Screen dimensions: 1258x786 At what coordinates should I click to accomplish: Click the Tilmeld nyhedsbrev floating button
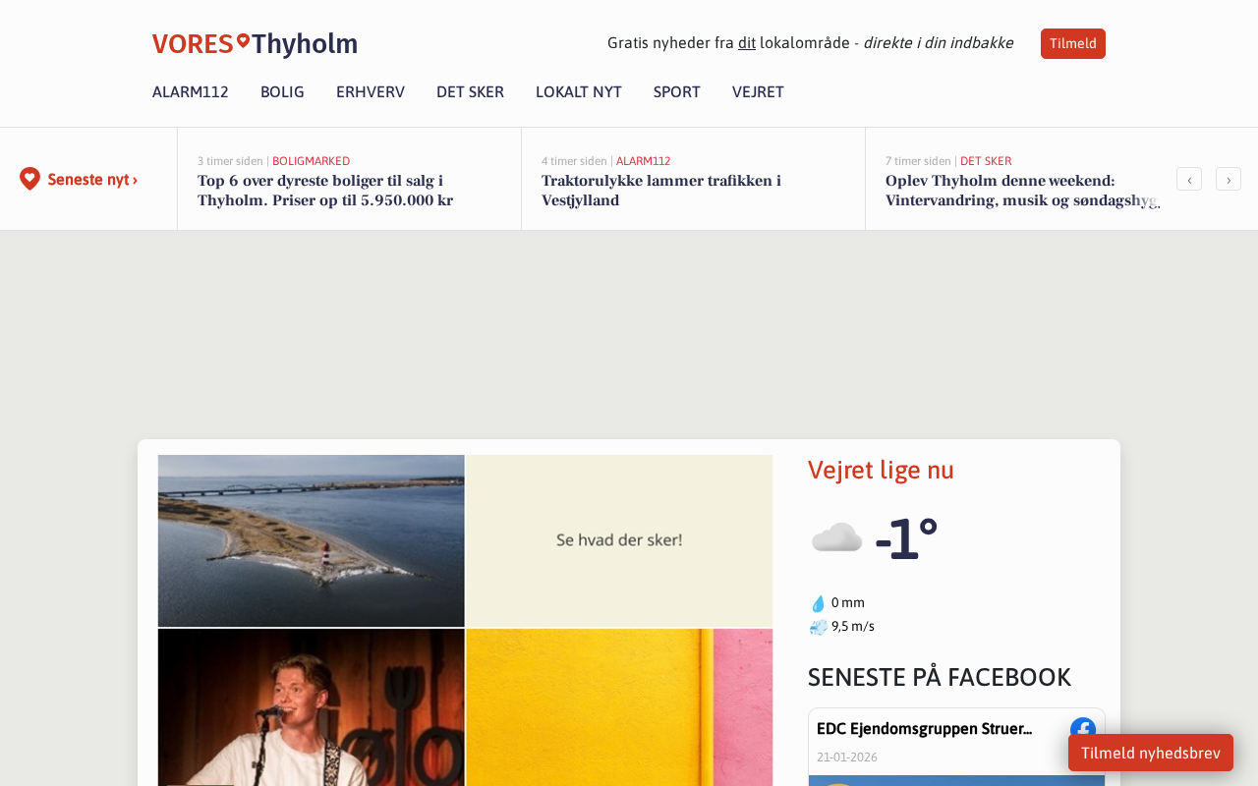1151,753
